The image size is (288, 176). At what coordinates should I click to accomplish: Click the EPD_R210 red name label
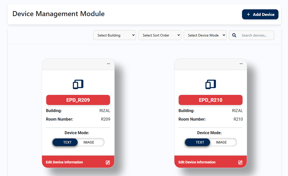(211, 100)
